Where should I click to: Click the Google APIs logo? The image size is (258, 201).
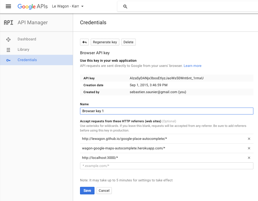pos(33,6)
